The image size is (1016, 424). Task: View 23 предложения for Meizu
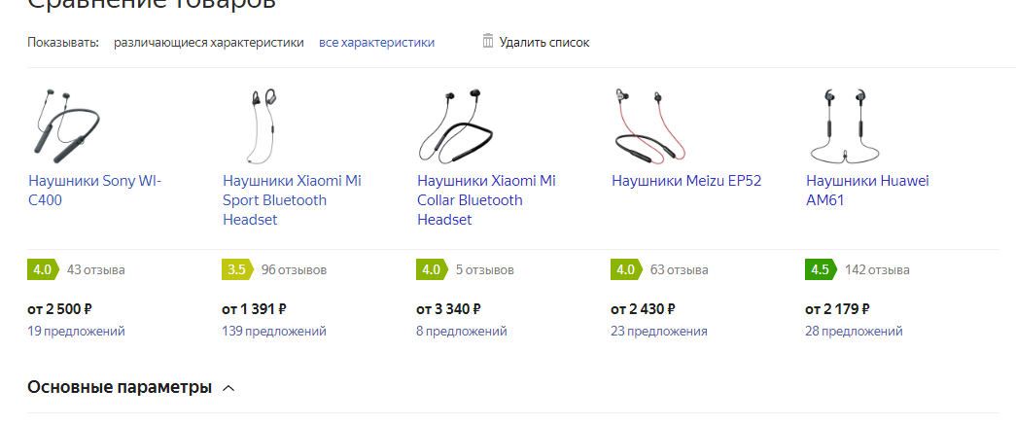pos(659,332)
